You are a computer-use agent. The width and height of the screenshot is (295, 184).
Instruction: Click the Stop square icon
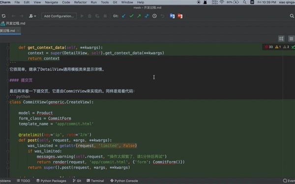point(105,16)
